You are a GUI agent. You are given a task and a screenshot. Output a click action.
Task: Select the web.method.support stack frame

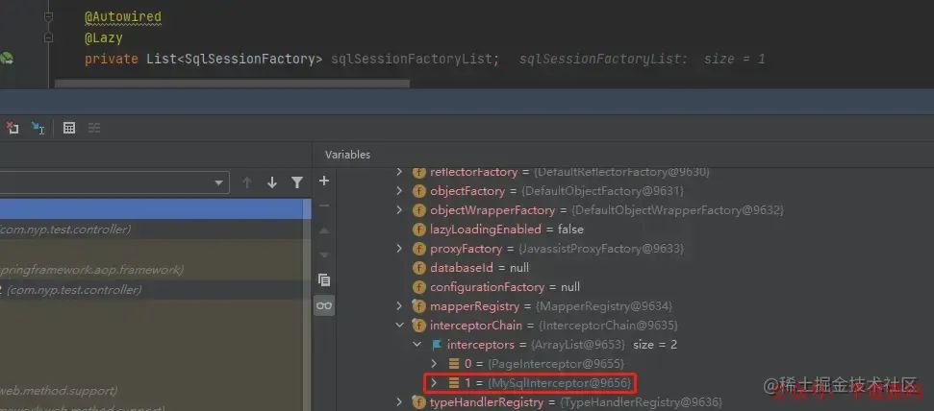pos(153,391)
